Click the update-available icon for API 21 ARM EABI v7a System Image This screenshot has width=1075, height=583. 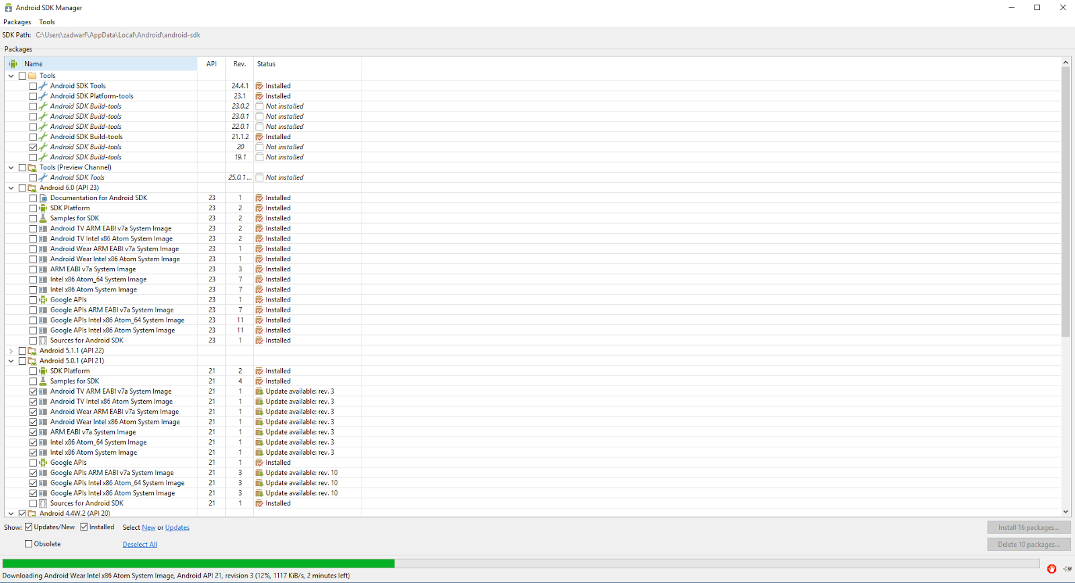click(259, 432)
